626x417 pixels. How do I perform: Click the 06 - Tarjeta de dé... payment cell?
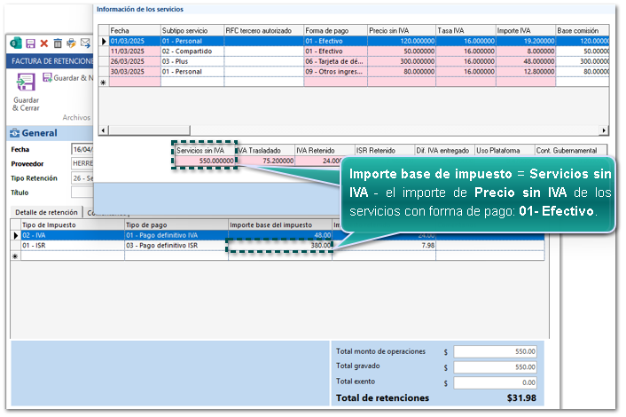[335, 61]
